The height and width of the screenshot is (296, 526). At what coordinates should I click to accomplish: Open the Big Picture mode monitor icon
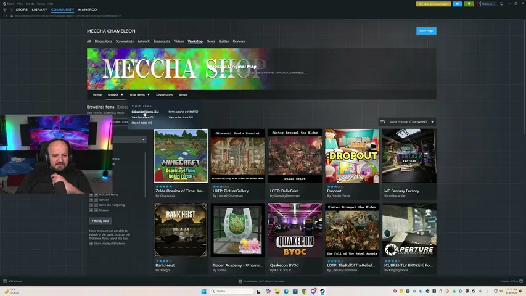(x=501, y=4)
